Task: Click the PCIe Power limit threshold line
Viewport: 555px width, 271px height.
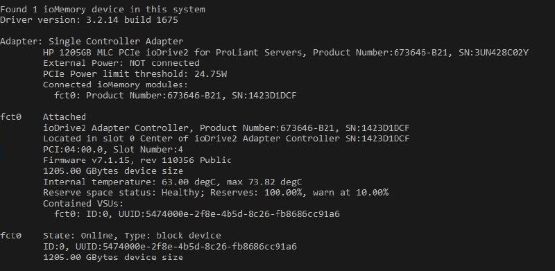Action: [135, 74]
